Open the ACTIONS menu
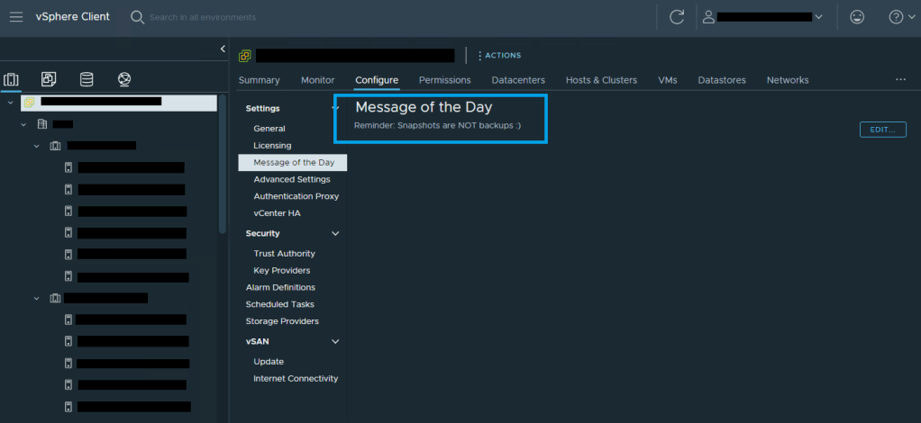 coord(498,56)
